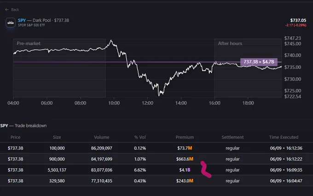Click the $722.54 low price axis label
Viewport: 313px width, 196px height.
(293, 97)
